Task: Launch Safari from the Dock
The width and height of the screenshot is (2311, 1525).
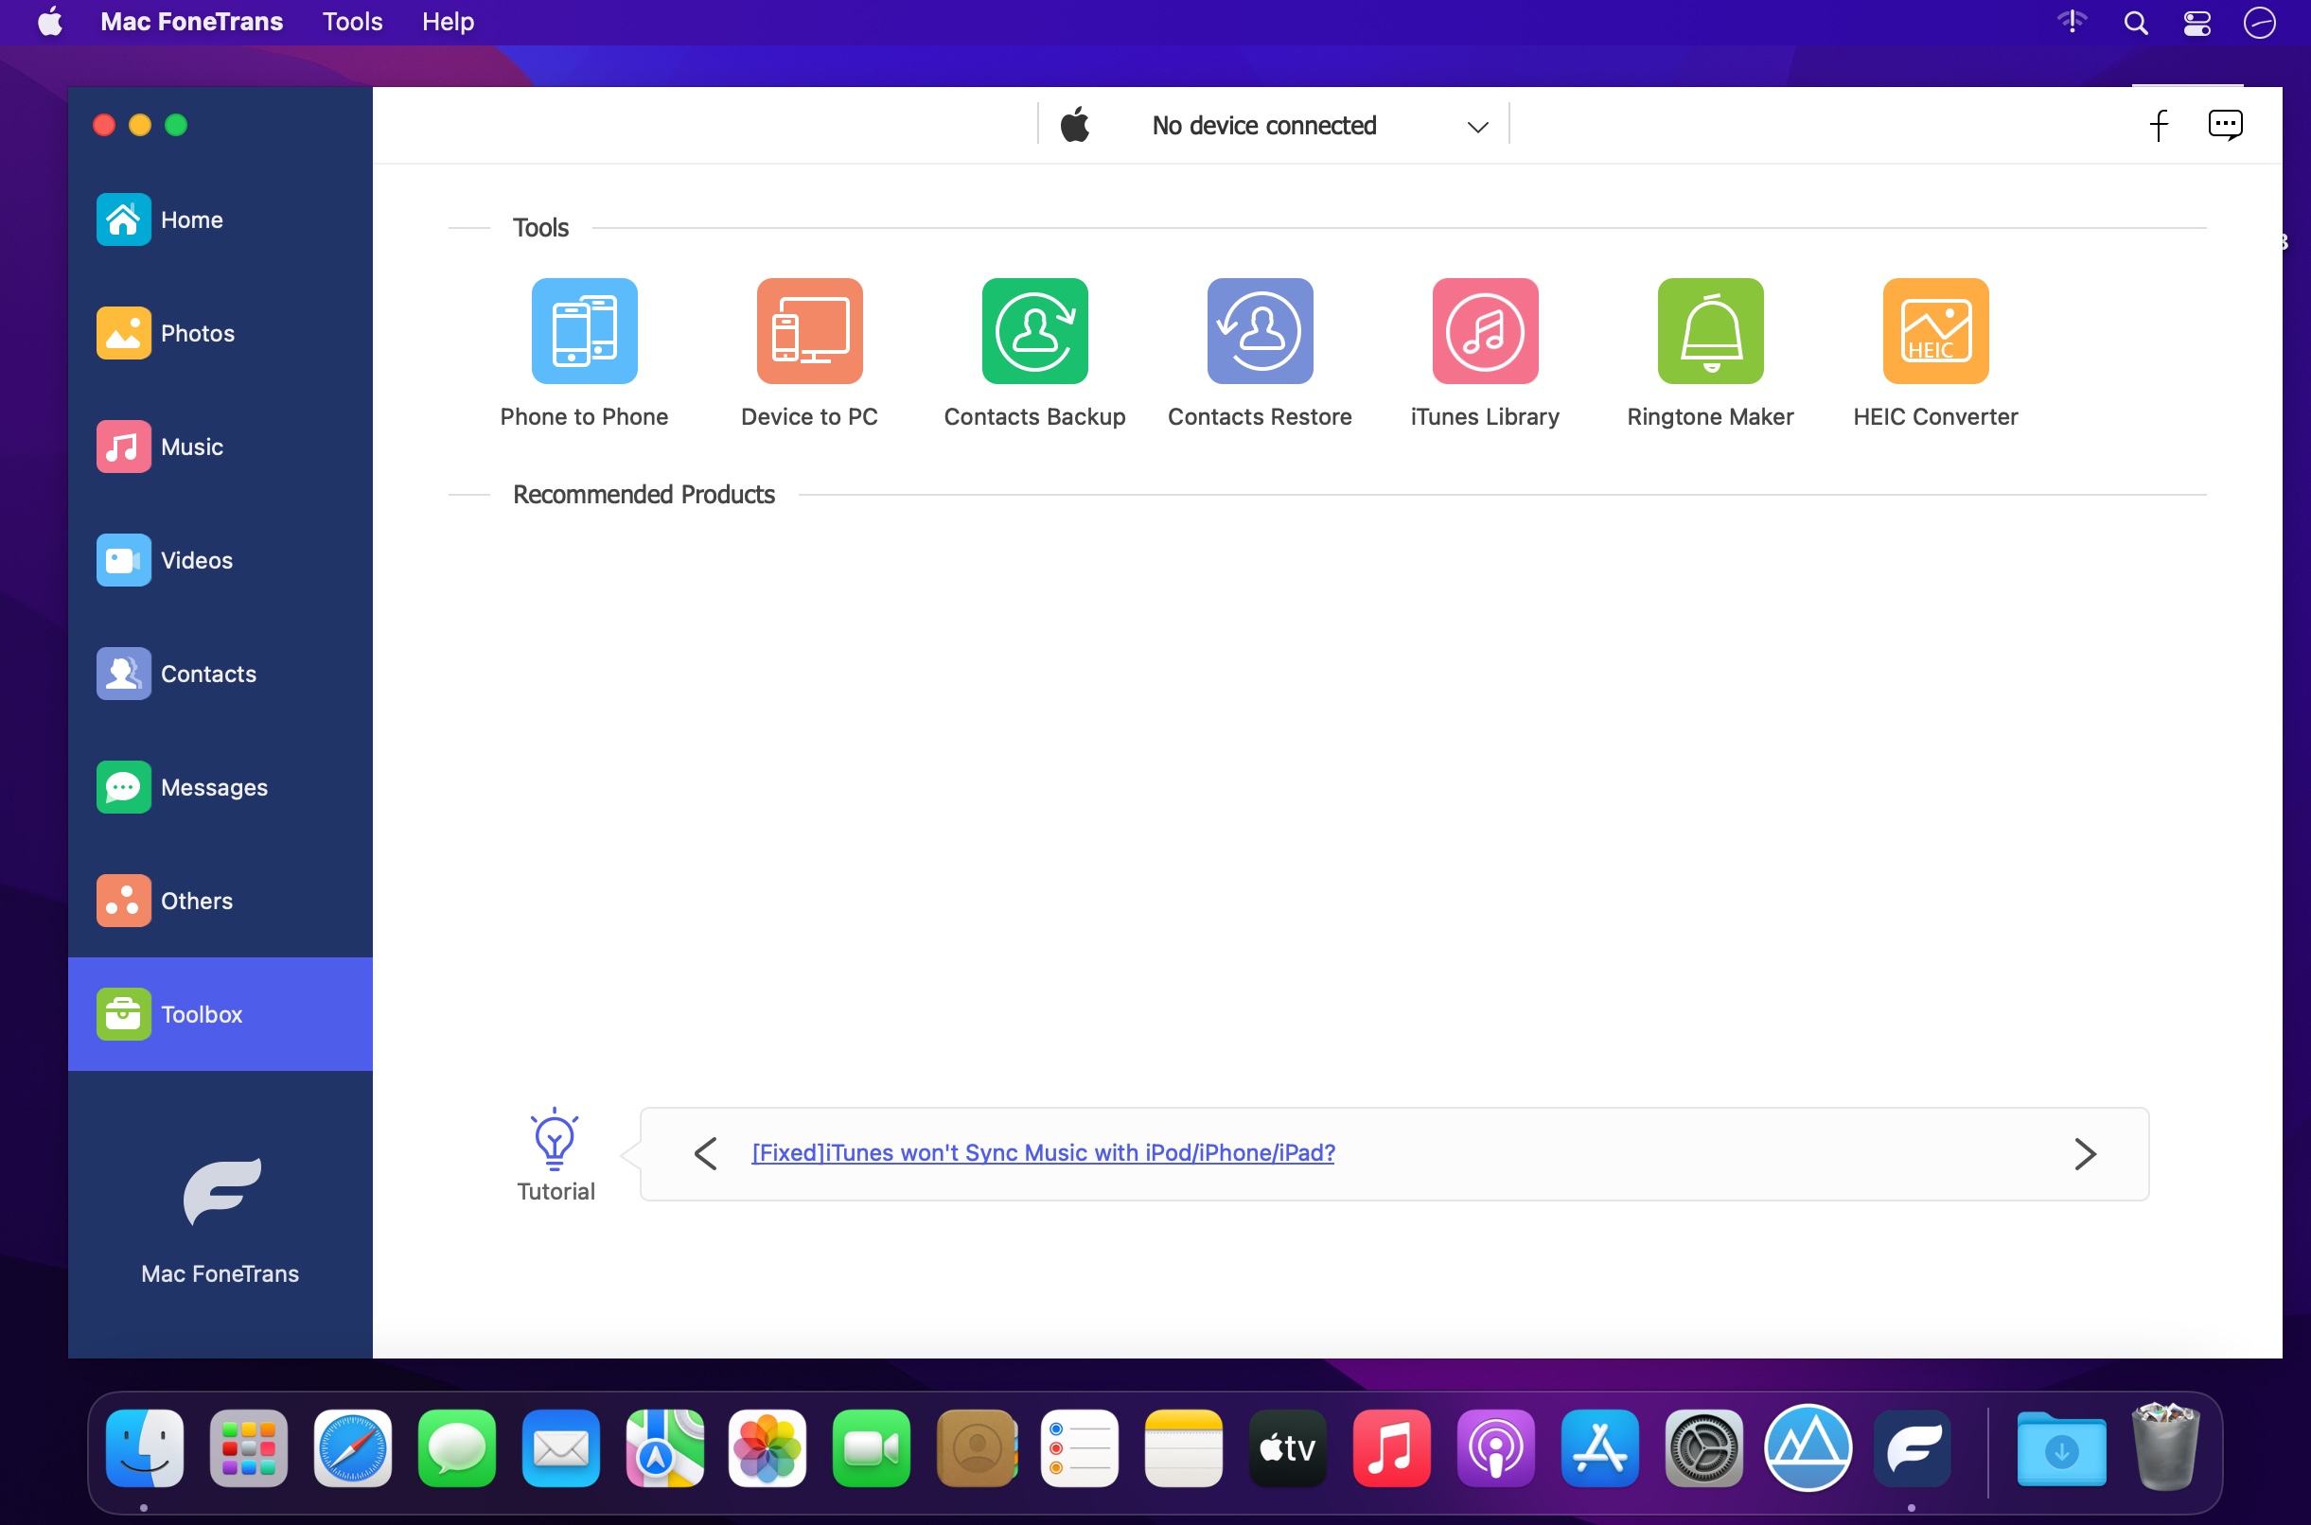Action: pyautogui.click(x=352, y=1448)
